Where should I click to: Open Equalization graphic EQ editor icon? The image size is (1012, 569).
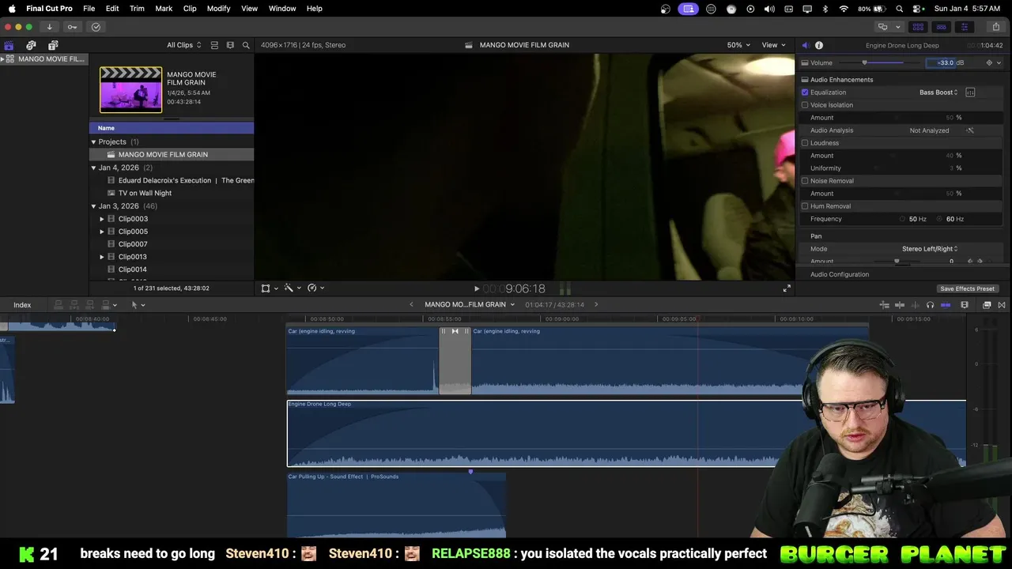(x=970, y=92)
